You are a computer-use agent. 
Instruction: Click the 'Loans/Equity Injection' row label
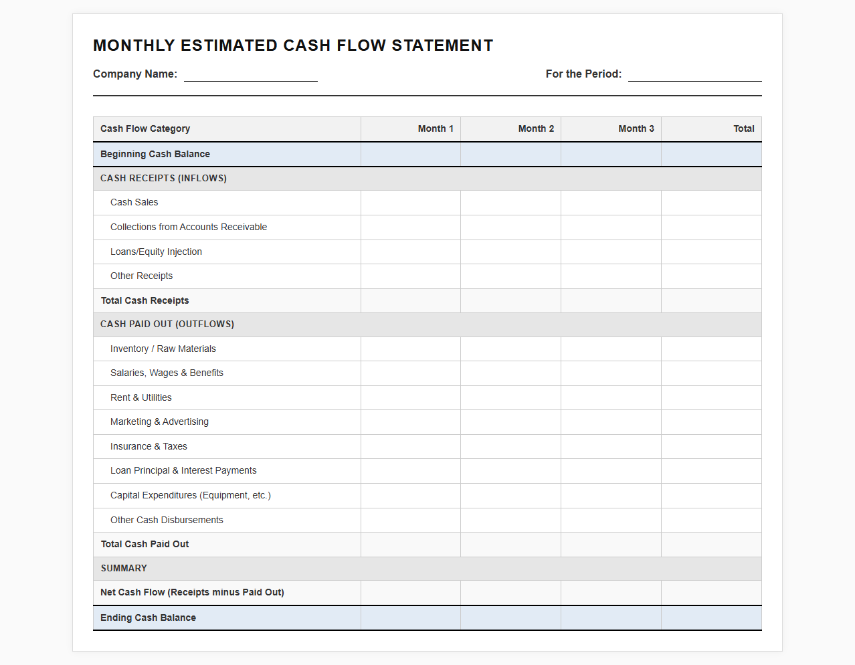pyautogui.click(x=156, y=252)
